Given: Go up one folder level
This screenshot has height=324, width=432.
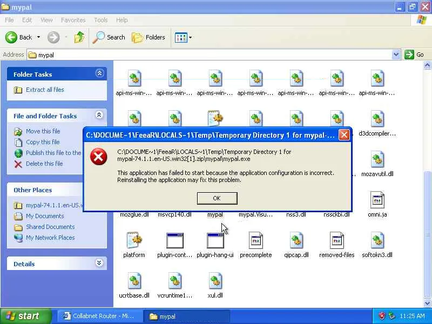Looking at the screenshot, I should 79,37.
